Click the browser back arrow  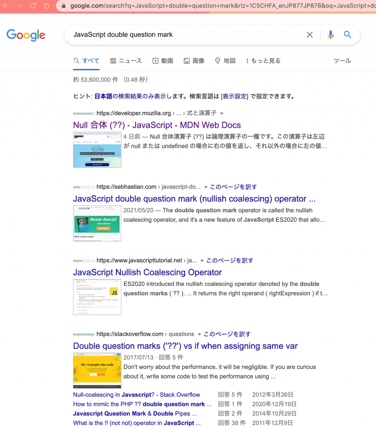point(6,6)
